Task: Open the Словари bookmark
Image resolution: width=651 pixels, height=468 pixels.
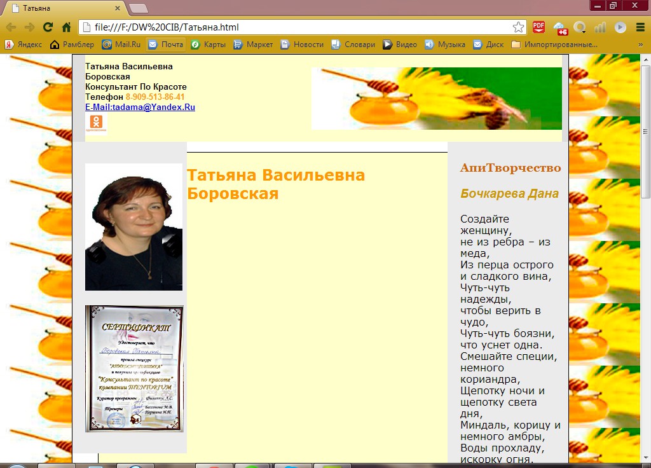Action: click(353, 45)
